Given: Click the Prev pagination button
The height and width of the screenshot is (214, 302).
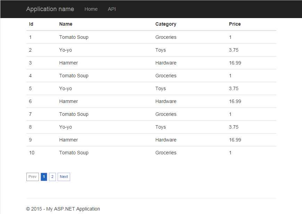Looking at the screenshot, I should (33, 177).
